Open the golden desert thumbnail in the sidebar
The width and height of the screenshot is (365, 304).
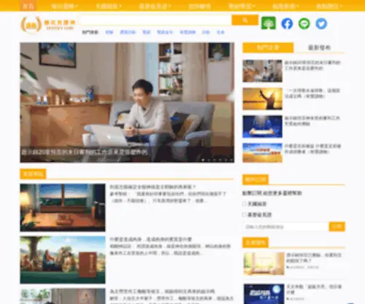pos(262,152)
